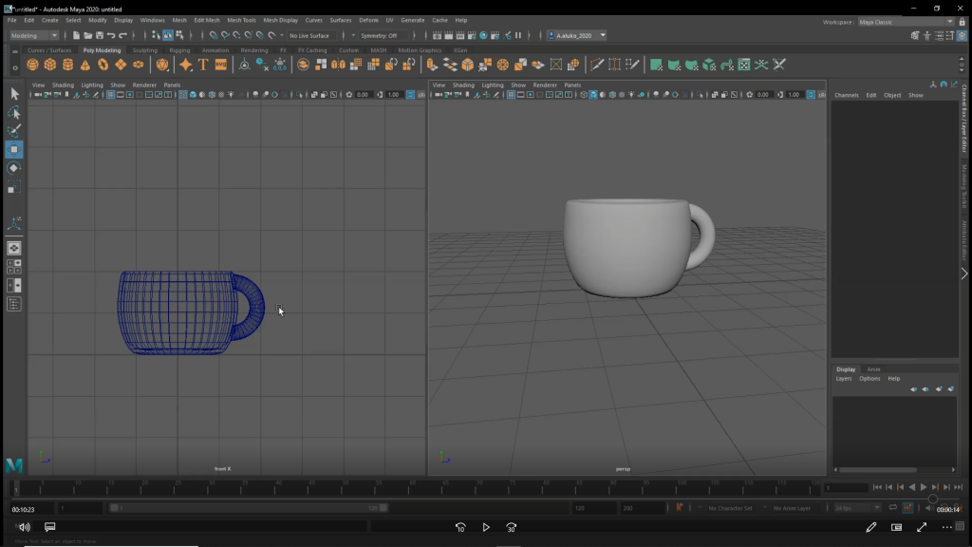This screenshot has width=972, height=547.
Task: Click the polygon cube shelf icon
Action: (50, 65)
